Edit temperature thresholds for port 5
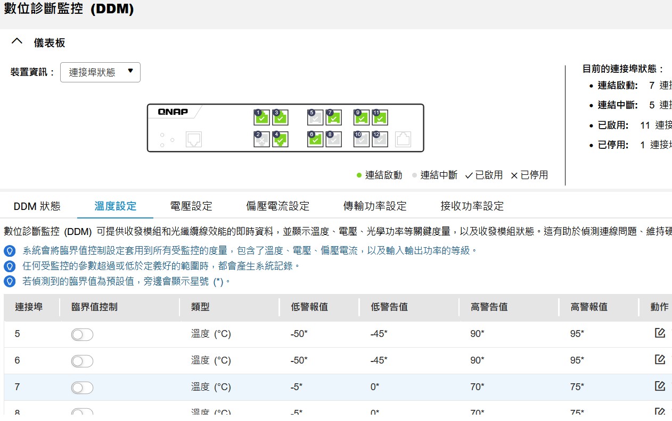672x421 pixels. [x=660, y=333]
